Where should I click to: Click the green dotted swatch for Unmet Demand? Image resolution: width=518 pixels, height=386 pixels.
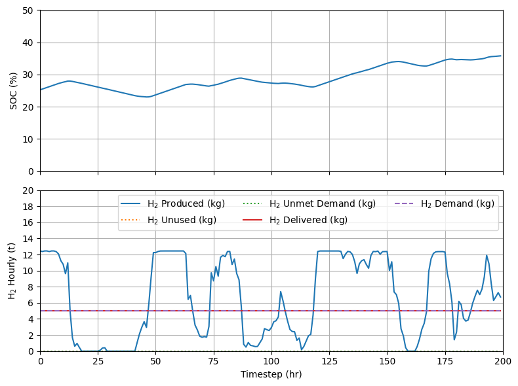(255, 203)
